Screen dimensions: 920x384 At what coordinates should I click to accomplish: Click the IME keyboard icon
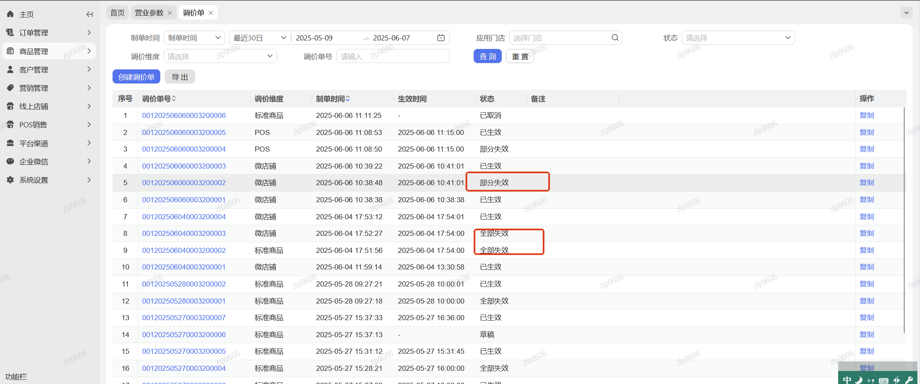click(x=883, y=380)
